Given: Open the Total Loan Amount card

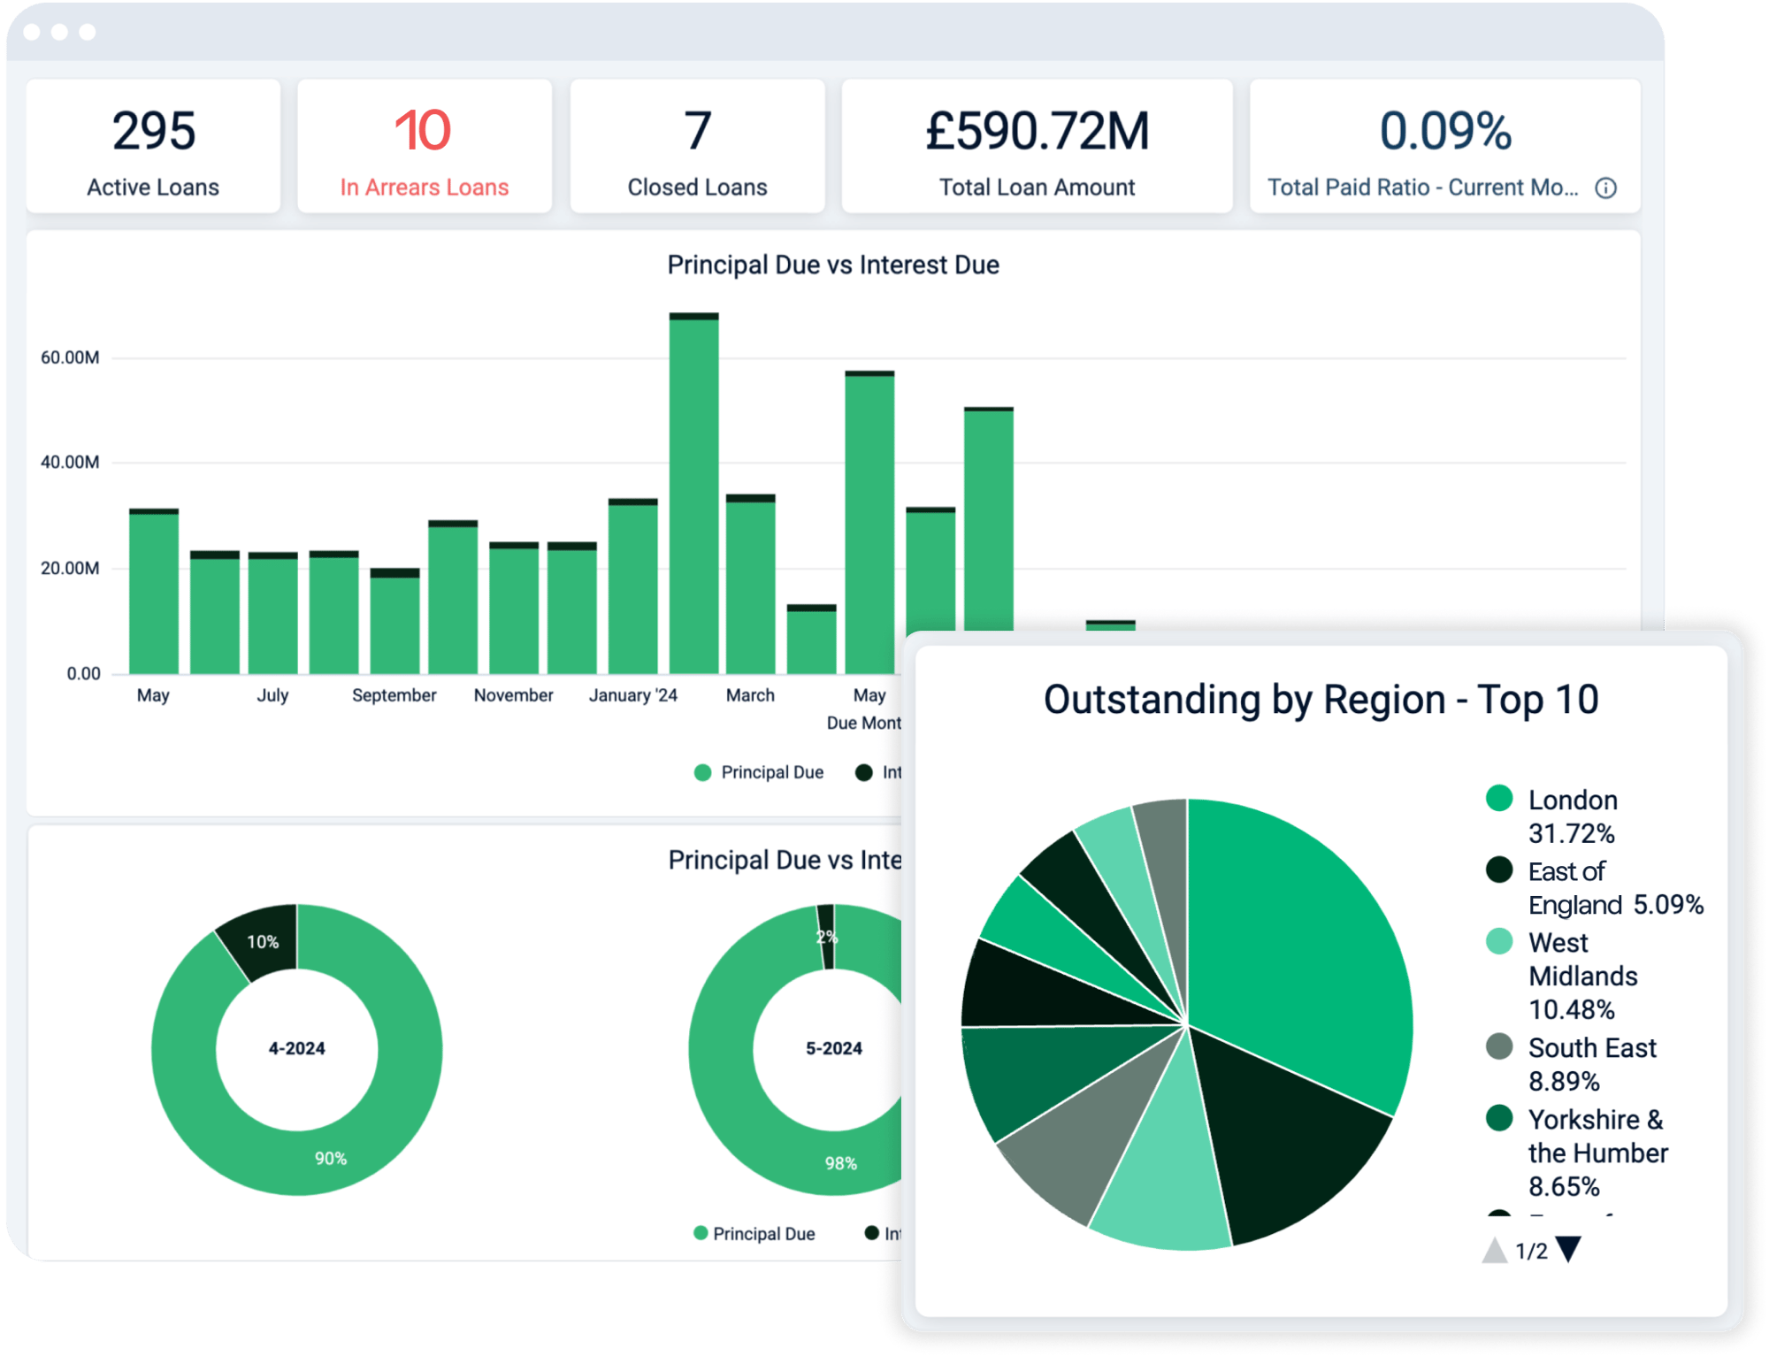Looking at the screenshot, I should click(1037, 146).
